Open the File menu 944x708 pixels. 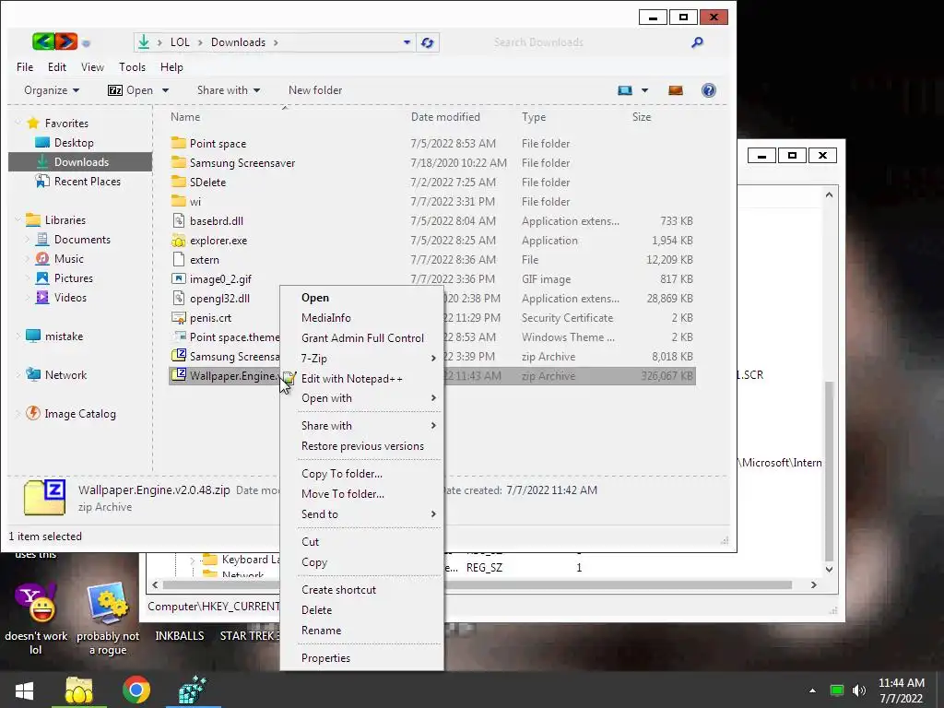click(25, 66)
